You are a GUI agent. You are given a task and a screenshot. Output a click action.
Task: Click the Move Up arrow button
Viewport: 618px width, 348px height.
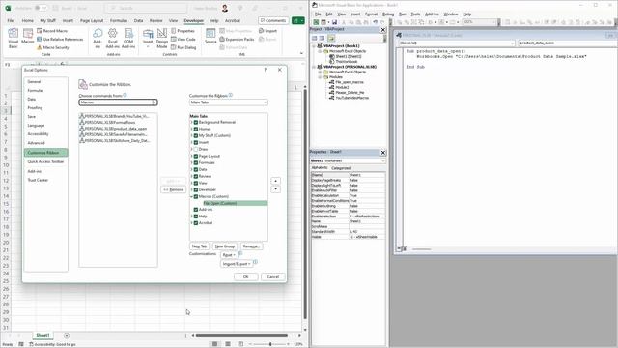click(275, 181)
